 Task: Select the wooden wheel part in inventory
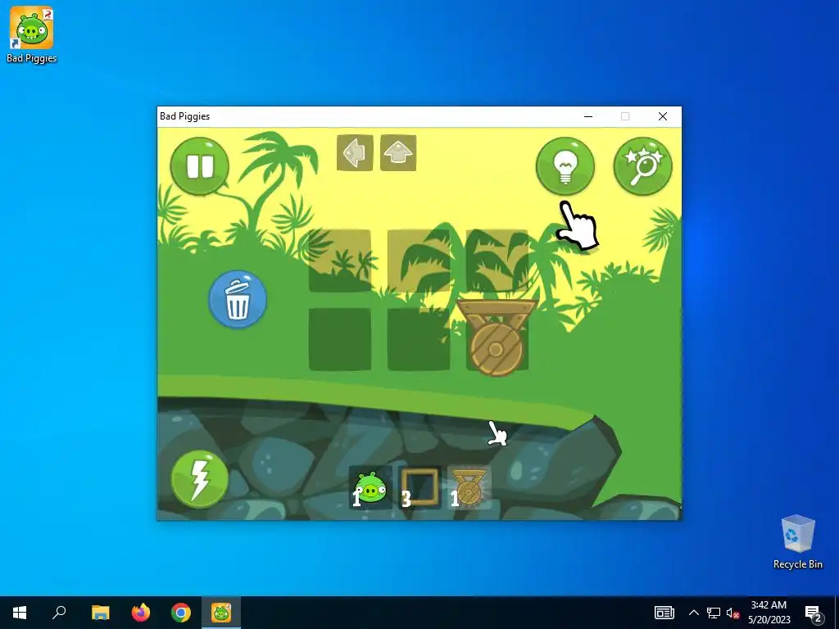point(469,487)
